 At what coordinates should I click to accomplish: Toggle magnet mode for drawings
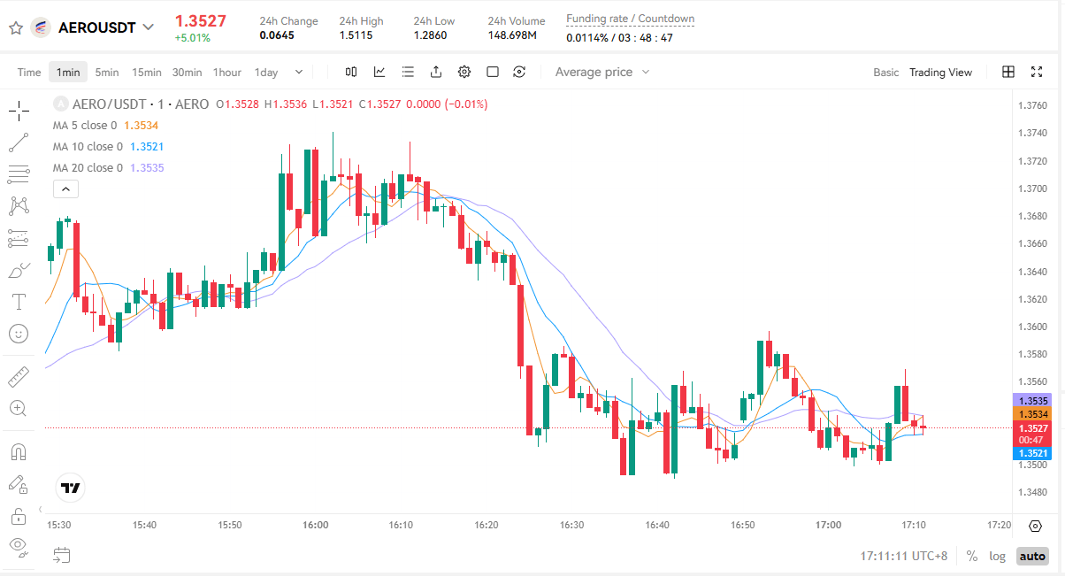click(x=19, y=452)
